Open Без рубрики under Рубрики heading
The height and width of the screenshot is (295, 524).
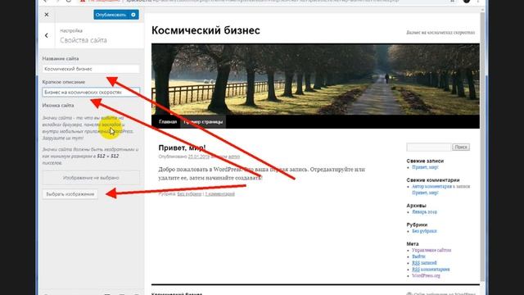coord(424,231)
